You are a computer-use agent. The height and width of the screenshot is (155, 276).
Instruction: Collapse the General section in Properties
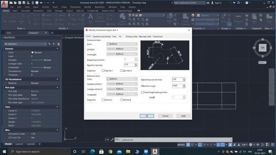click(x=57, y=49)
